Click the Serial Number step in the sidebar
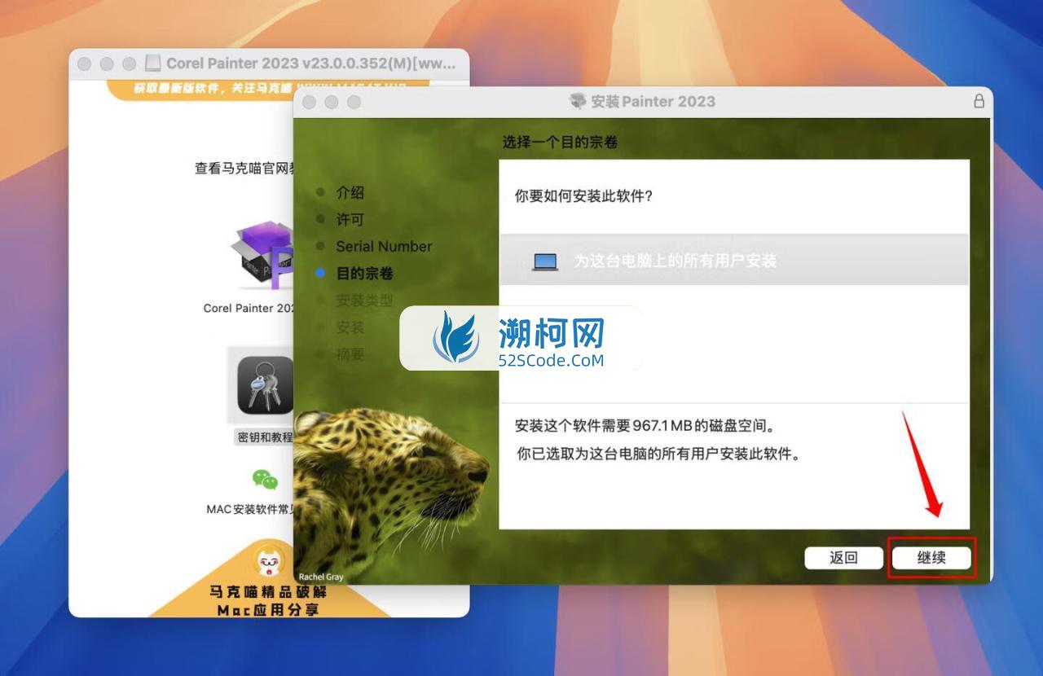The image size is (1043, 676). (x=384, y=246)
